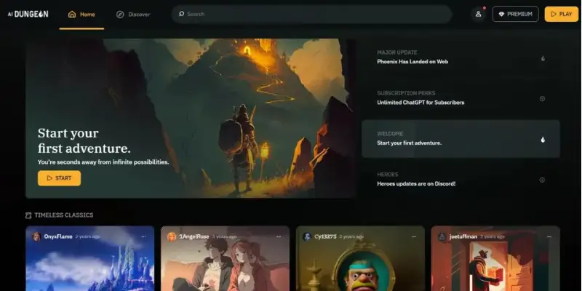The width and height of the screenshot is (582, 291).
Task: Click the diamond icon in PREMIUM button
Action: [x=501, y=14]
